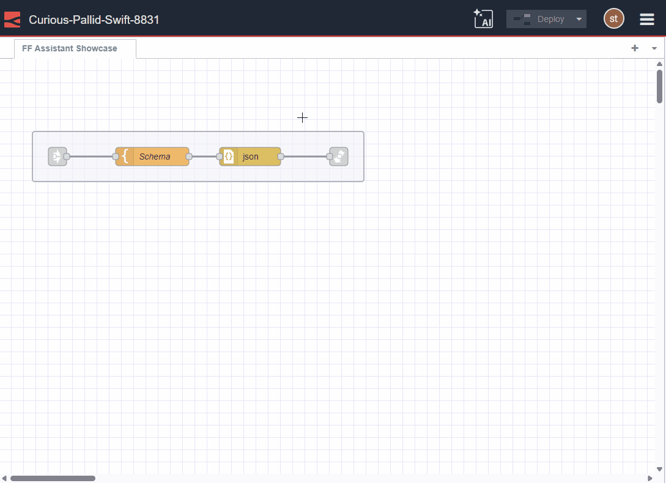Select the link-in node in the flow
The image size is (666, 483).
[x=57, y=157]
